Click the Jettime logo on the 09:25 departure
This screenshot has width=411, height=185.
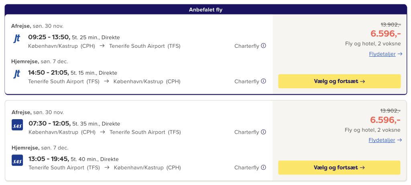tap(17, 39)
